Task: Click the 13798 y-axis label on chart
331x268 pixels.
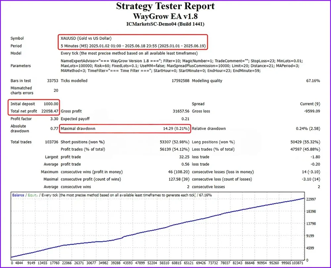Action: point(311,223)
